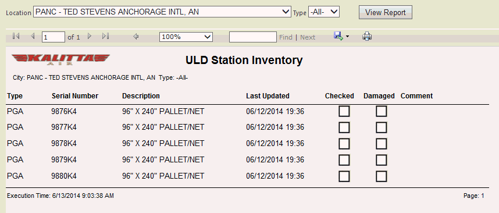The image size is (499, 213).
Task: Open the Location dropdown for PANC
Action: 162,12
